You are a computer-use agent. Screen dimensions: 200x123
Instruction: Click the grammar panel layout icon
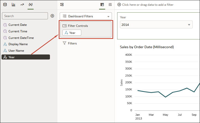[62, 5]
